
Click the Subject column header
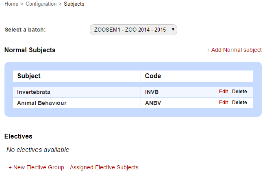coord(29,76)
